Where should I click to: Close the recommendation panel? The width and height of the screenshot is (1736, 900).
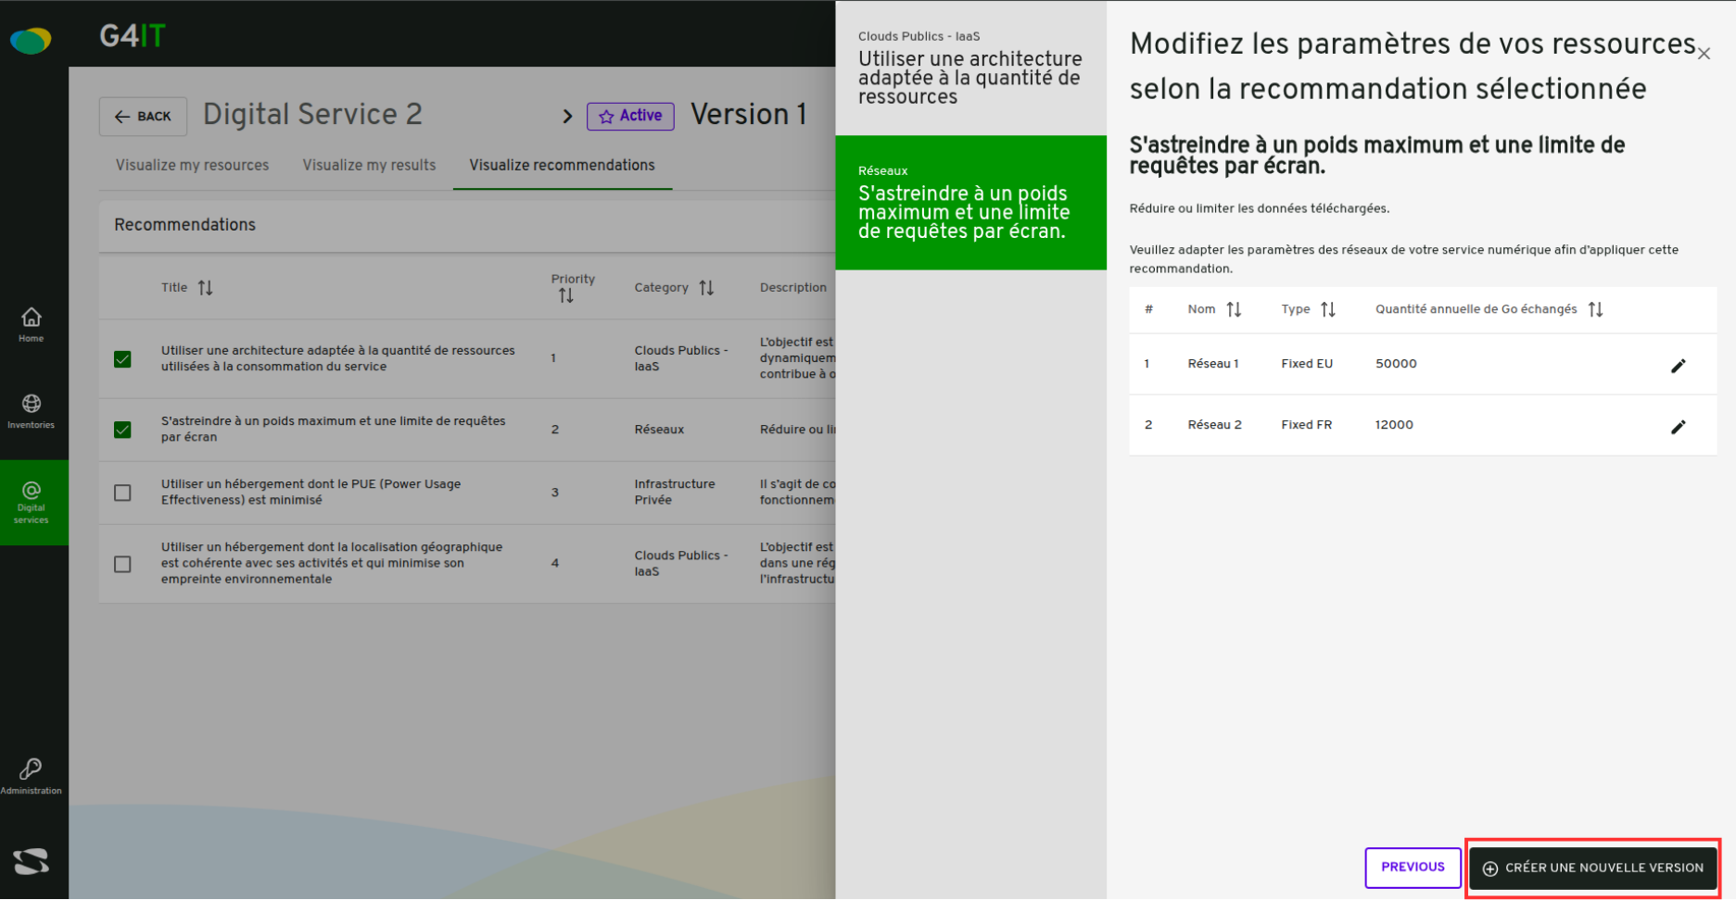(x=1704, y=54)
